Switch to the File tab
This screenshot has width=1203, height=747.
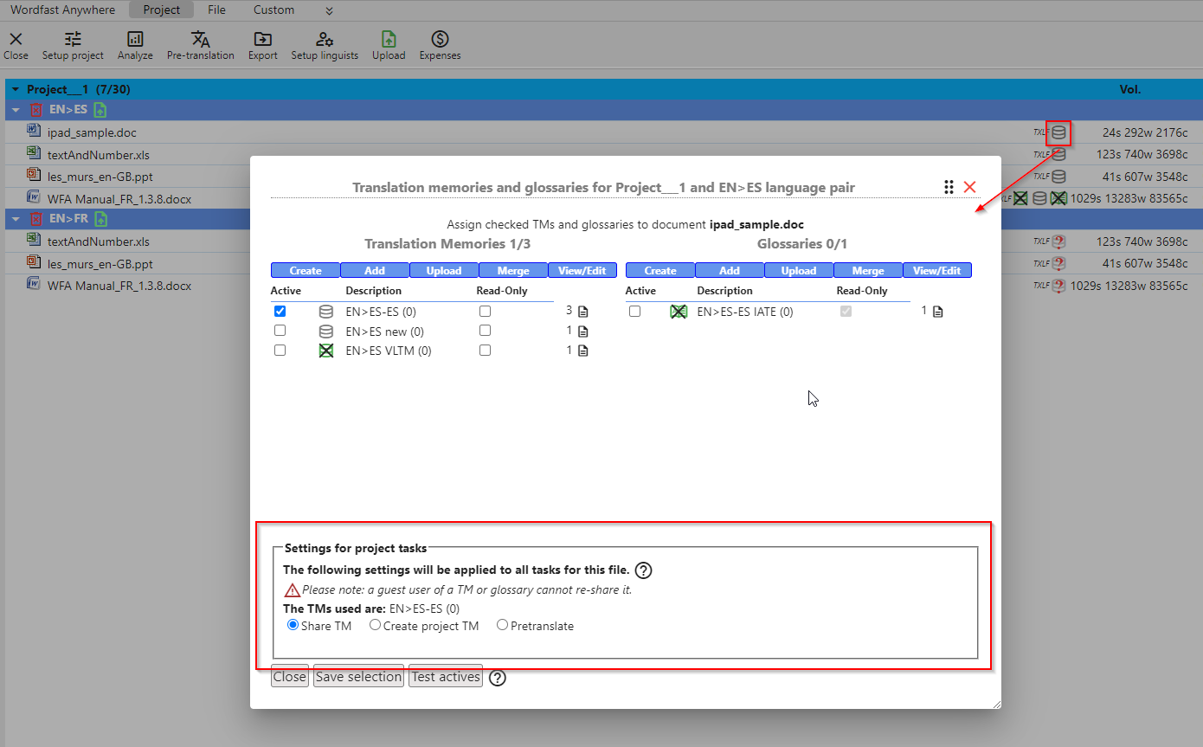[216, 10]
